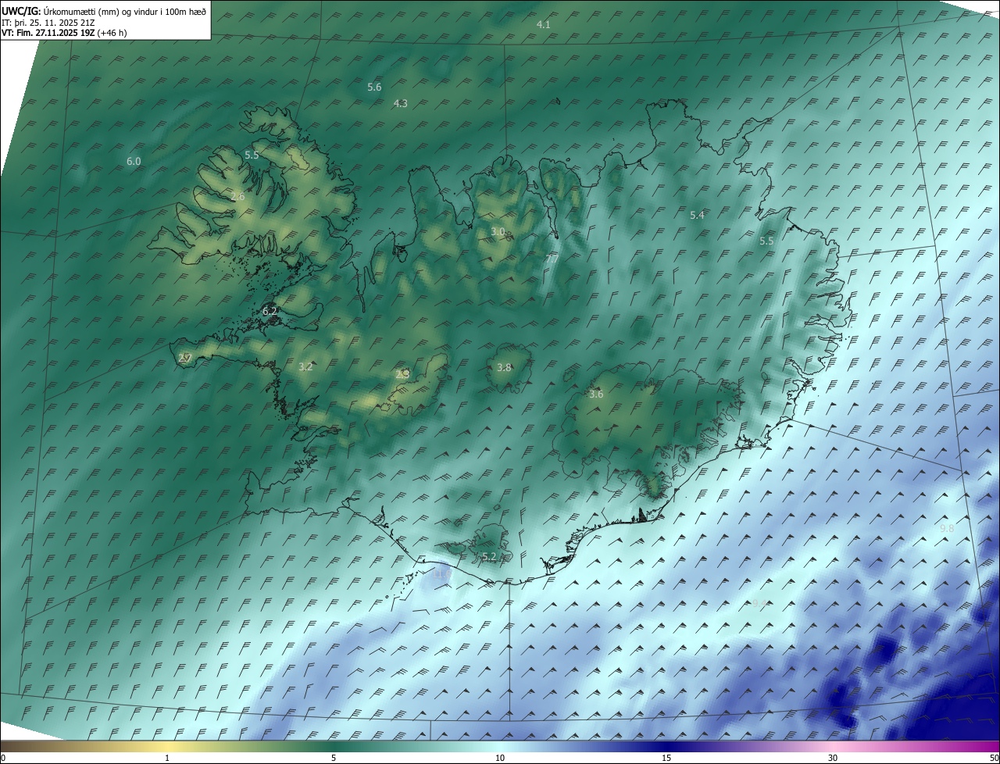Click the 1 tick on the colour scale
This screenshot has height=764, width=1000.
[167, 759]
